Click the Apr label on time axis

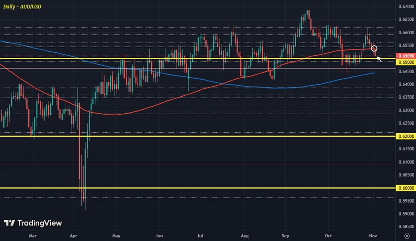[x=73, y=235]
